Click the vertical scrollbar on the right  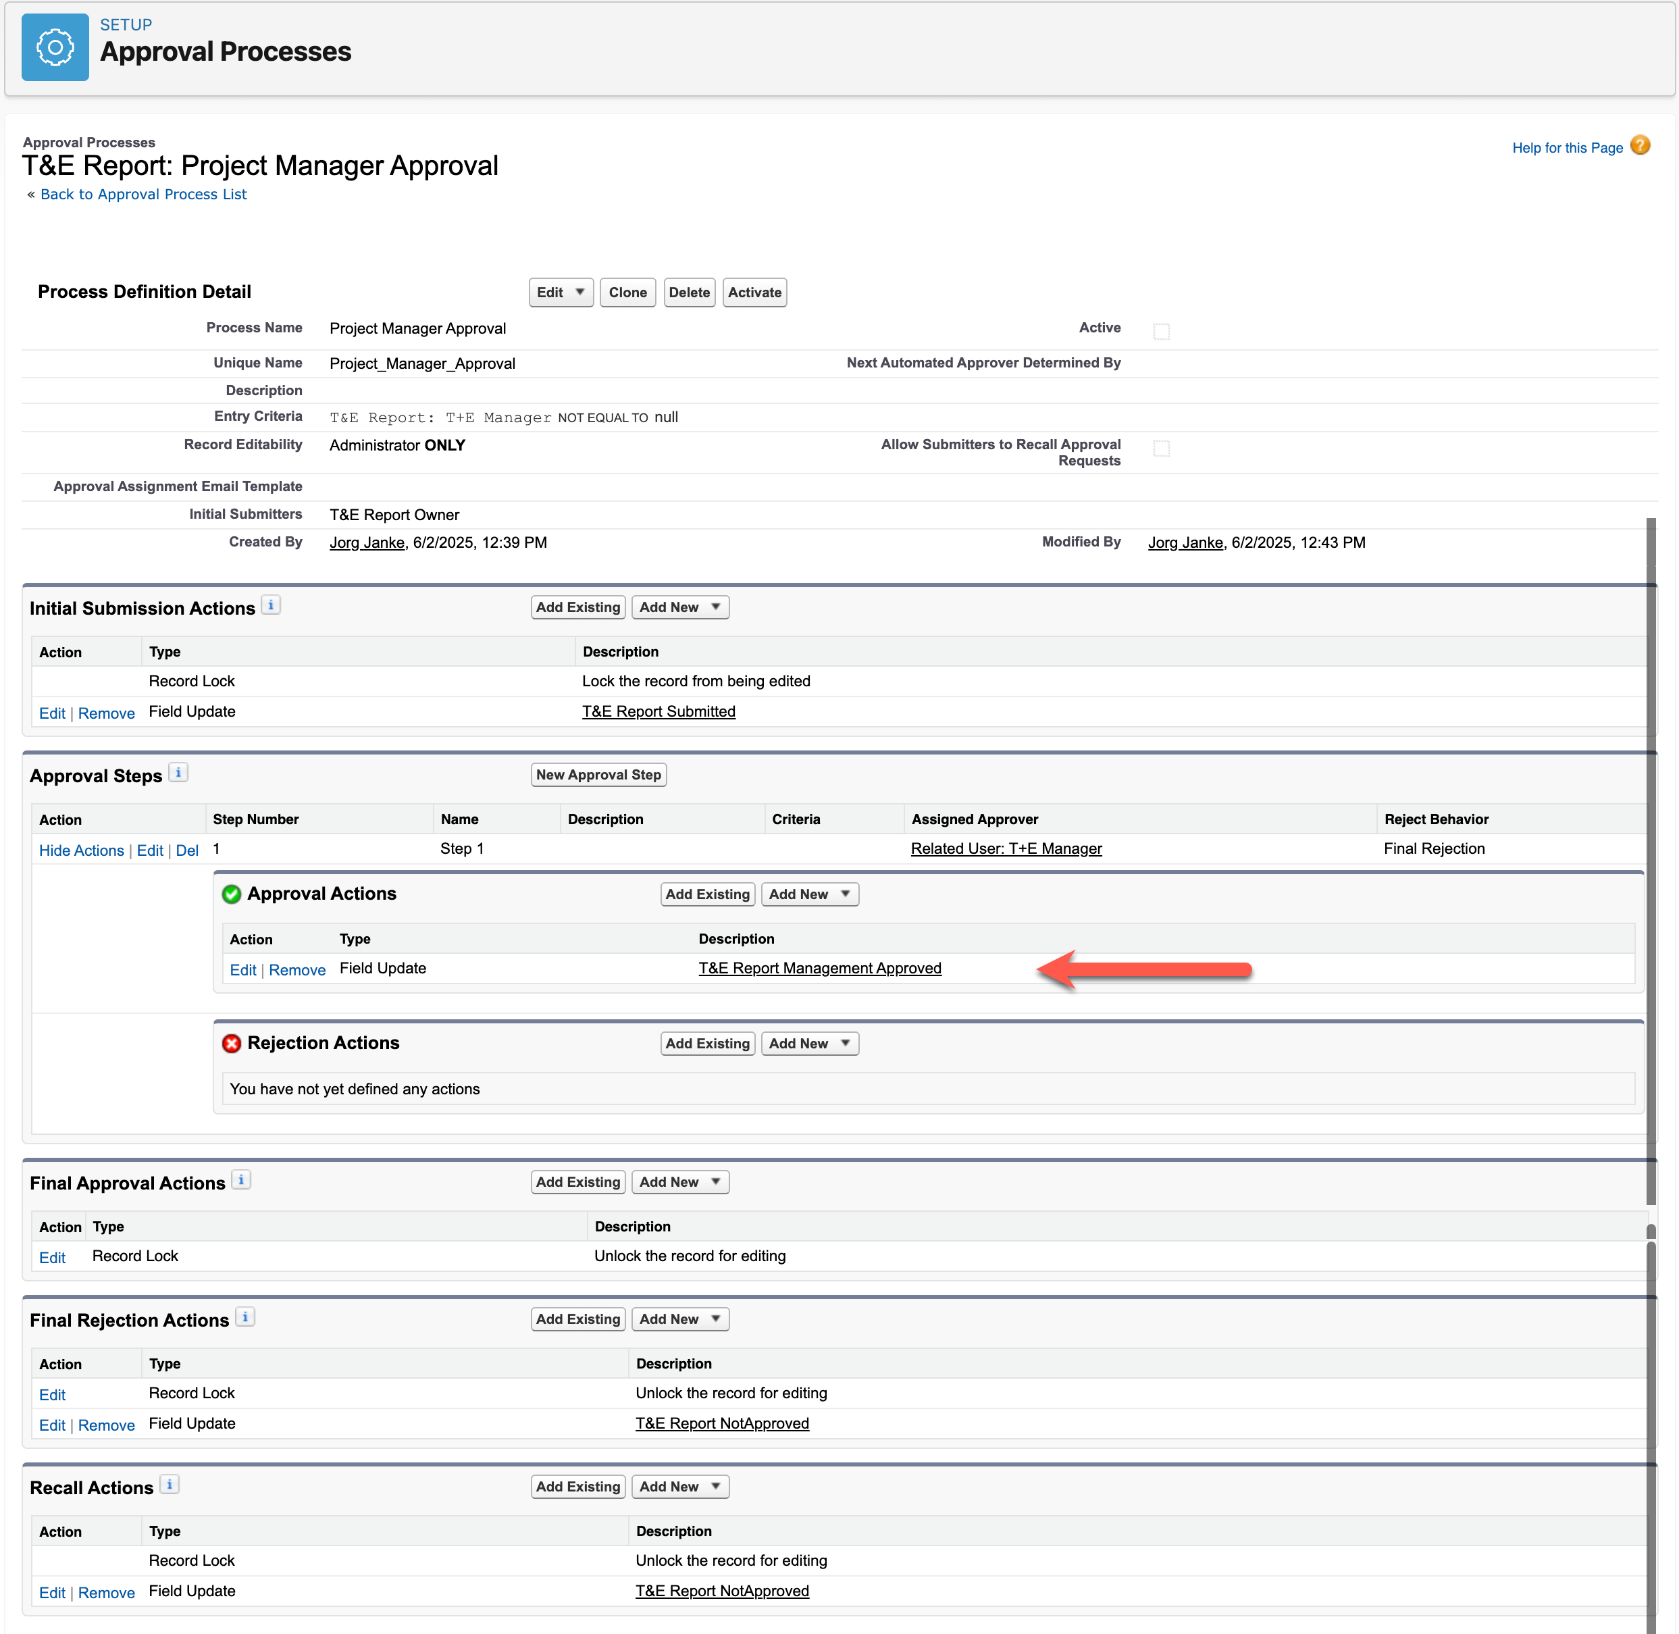click(1650, 858)
